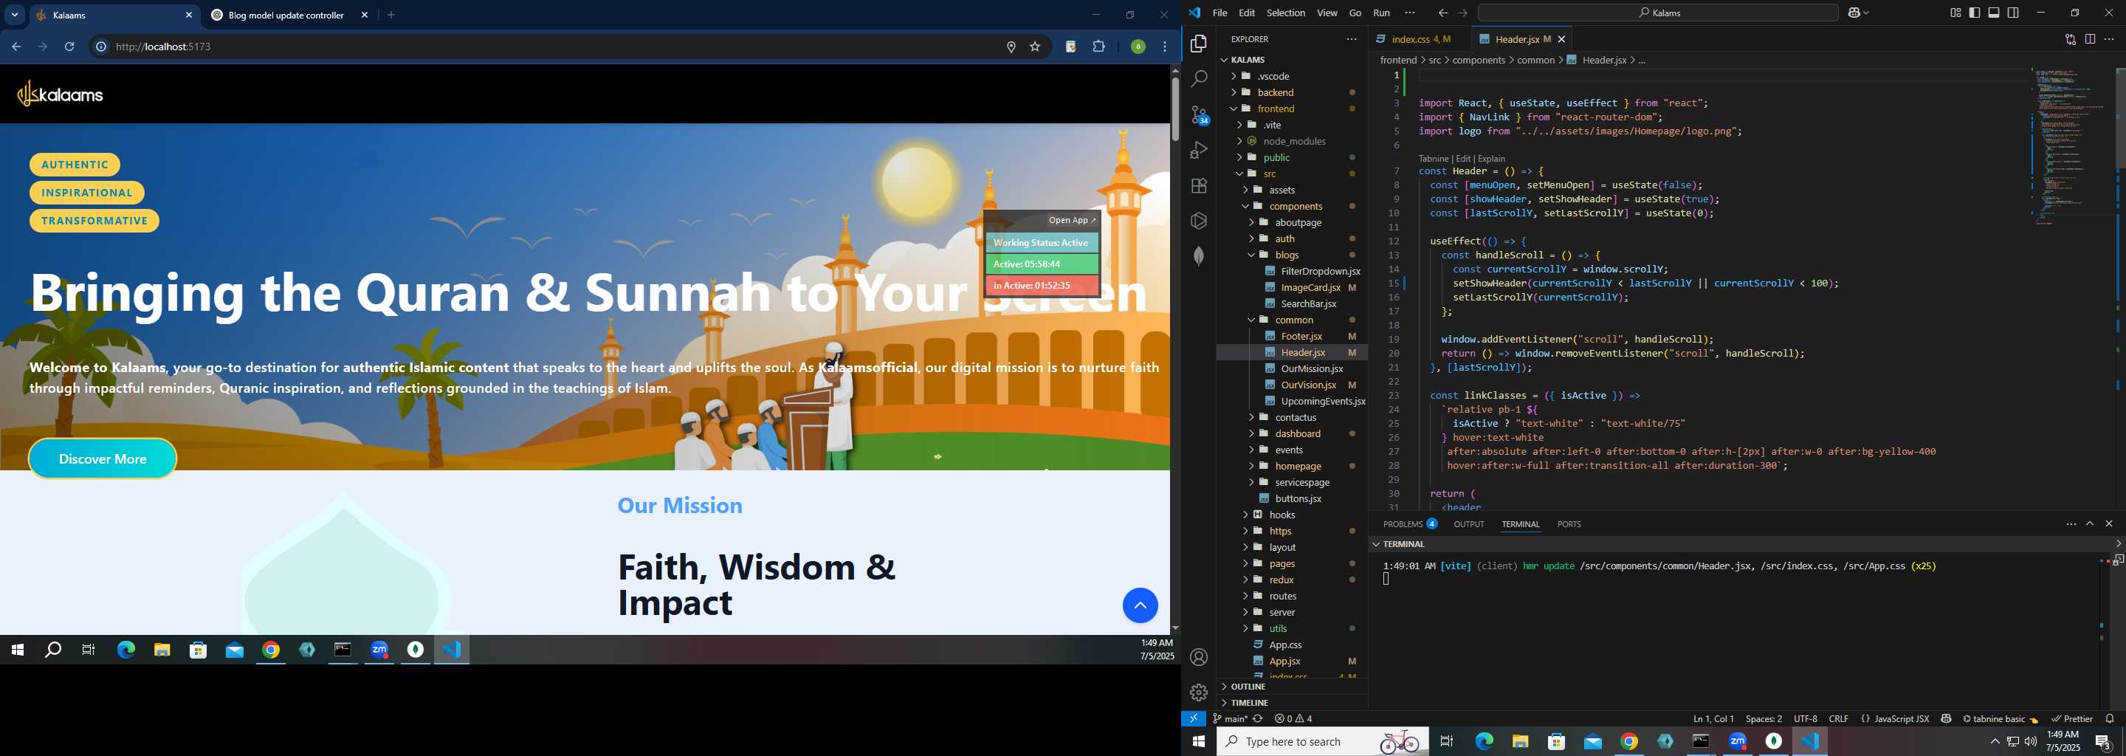Open Footer.jsx in the explorer

click(x=1301, y=336)
